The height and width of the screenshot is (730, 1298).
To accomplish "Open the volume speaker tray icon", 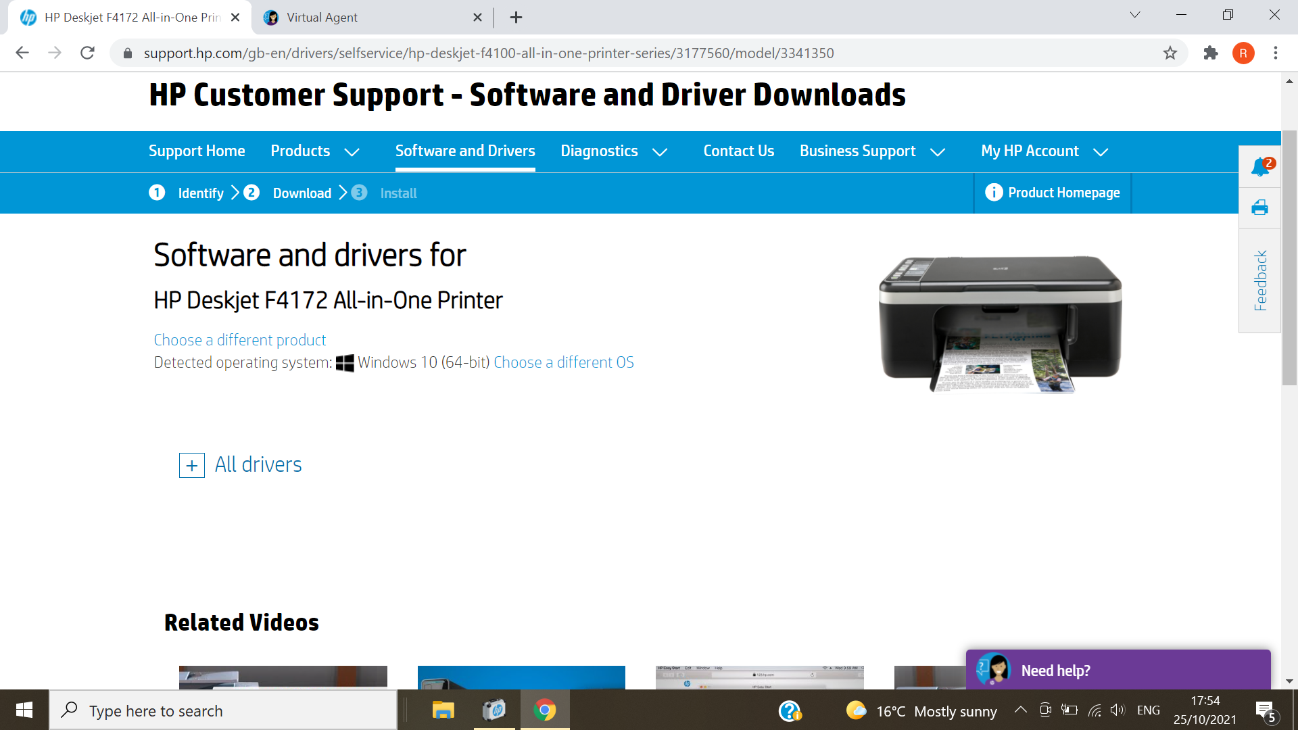I will 1117,710.
